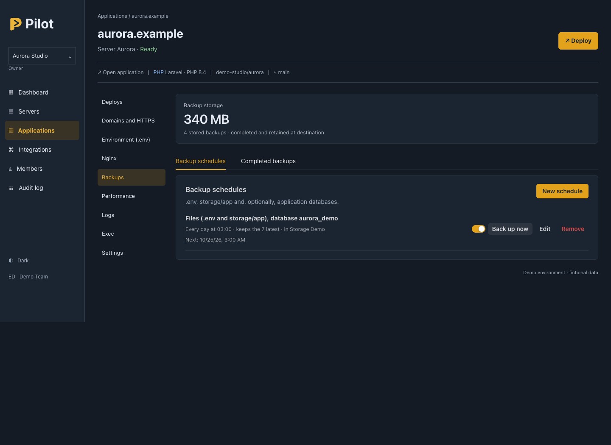Viewport: 611px width, 445px height.
Task: Click the Applications sidebar icon
Action: click(11, 131)
